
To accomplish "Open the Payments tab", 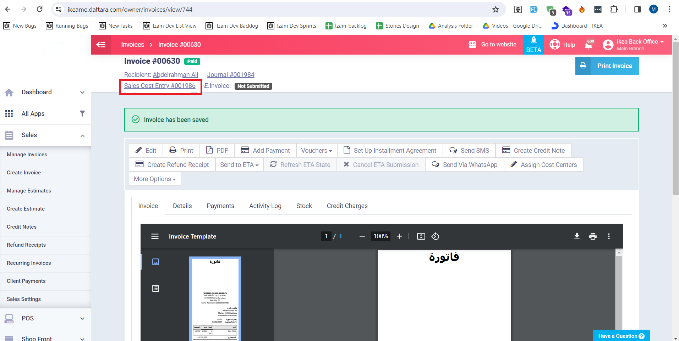I will (x=220, y=206).
